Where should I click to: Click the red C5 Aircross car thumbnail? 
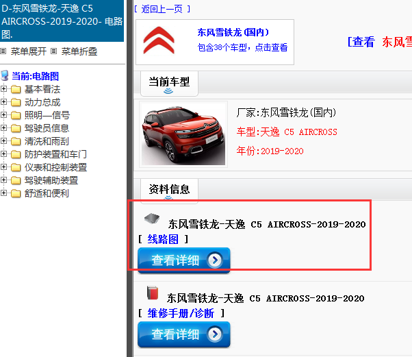183,134
